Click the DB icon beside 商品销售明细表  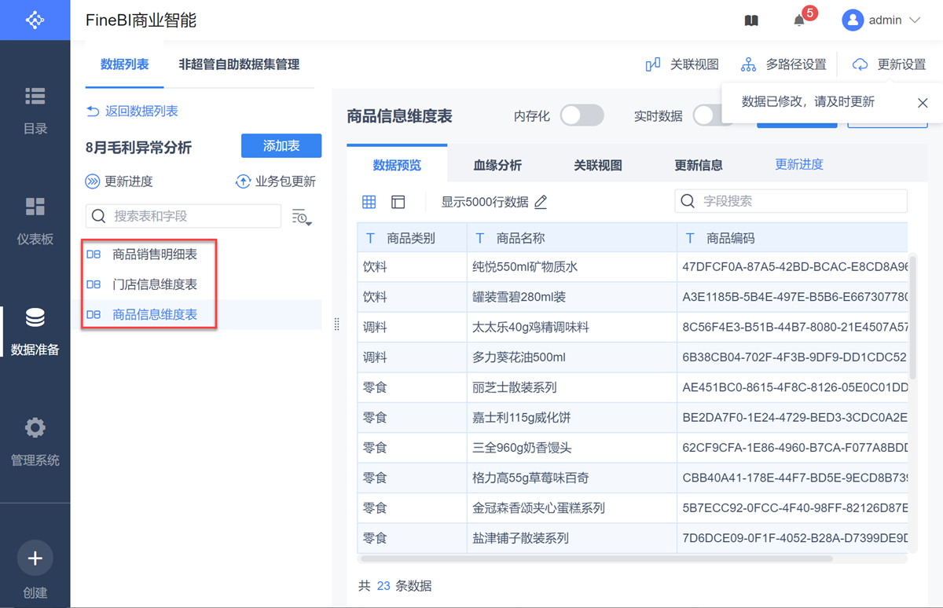click(x=94, y=254)
